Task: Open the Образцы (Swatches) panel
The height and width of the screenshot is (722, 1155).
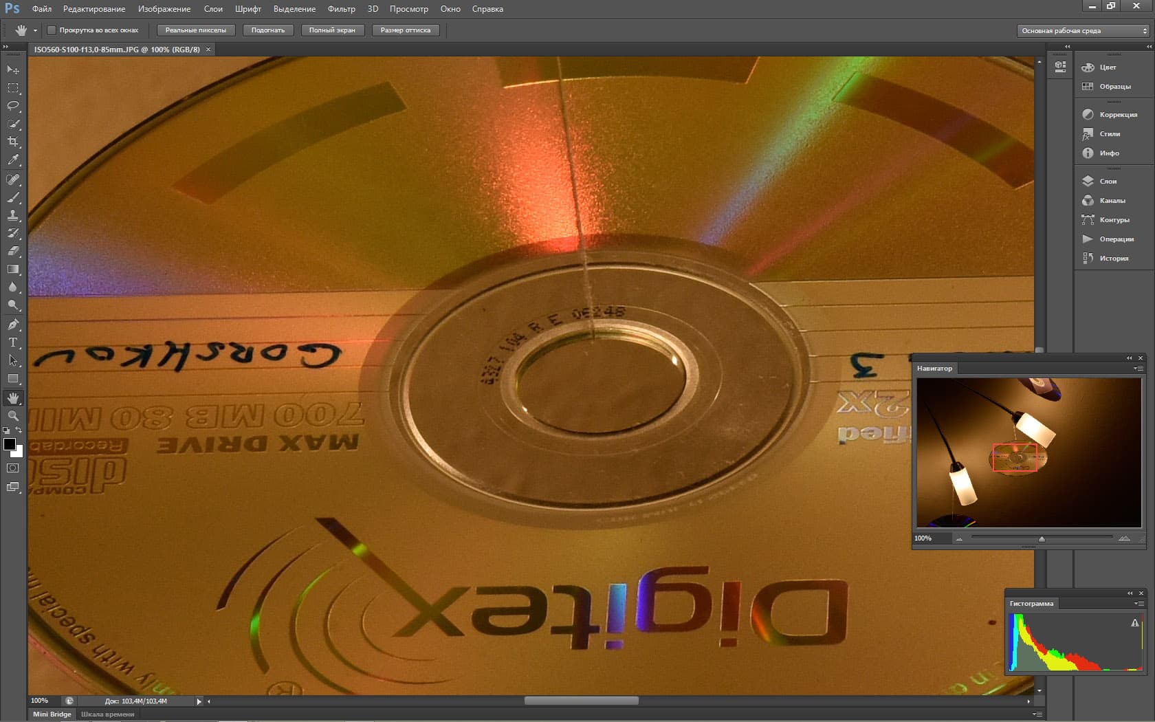Action: 1114,87
